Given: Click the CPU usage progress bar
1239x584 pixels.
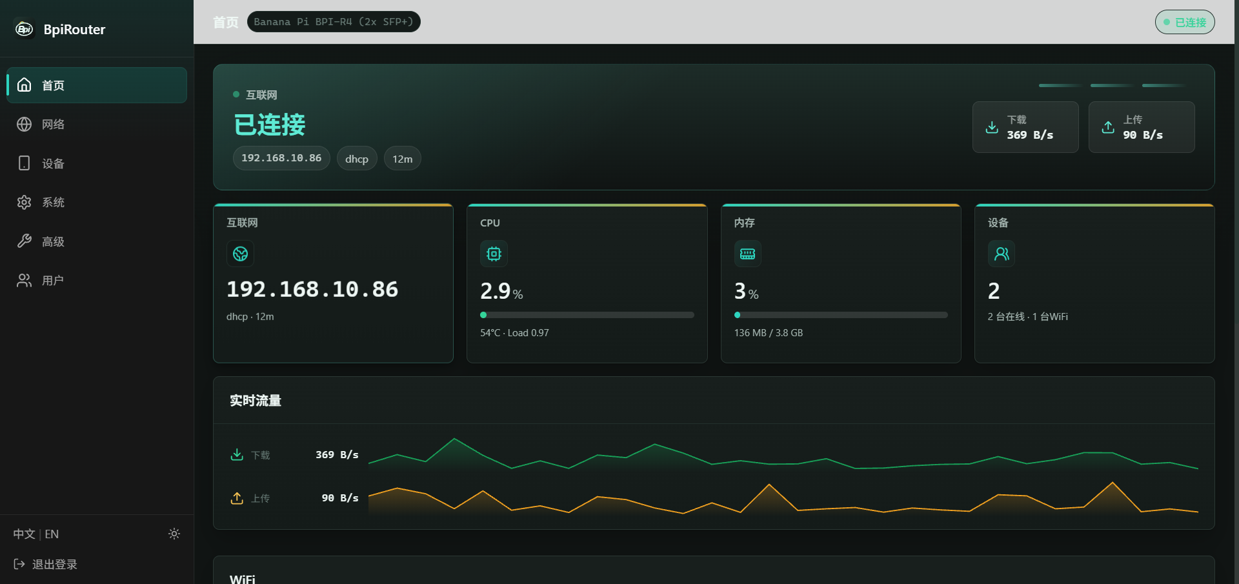Looking at the screenshot, I should point(587,315).
